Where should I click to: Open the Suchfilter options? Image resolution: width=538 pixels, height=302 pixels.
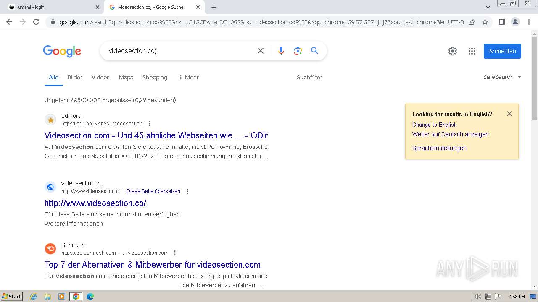tap(309, 77)
